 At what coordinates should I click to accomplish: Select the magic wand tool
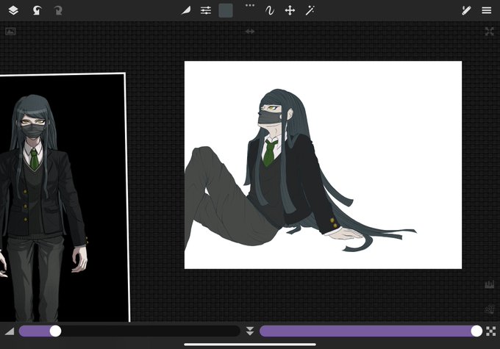pos(310,10)
